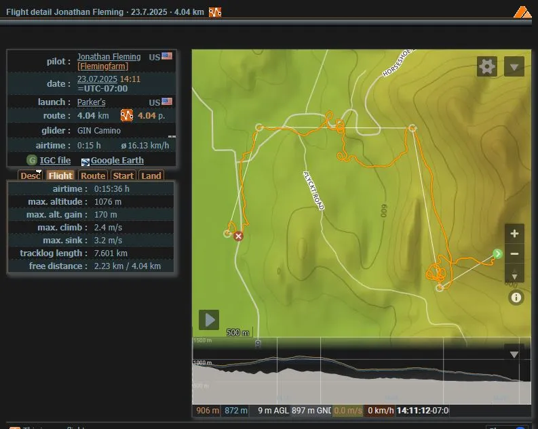Play the flight animation
Viewport: 538px width, 429px height.
click(209, 320)
